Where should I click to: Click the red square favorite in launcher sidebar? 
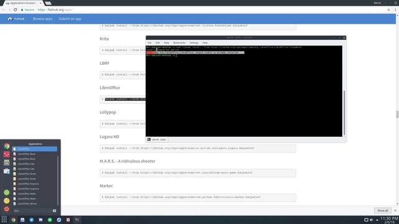(x=7, y=154)
